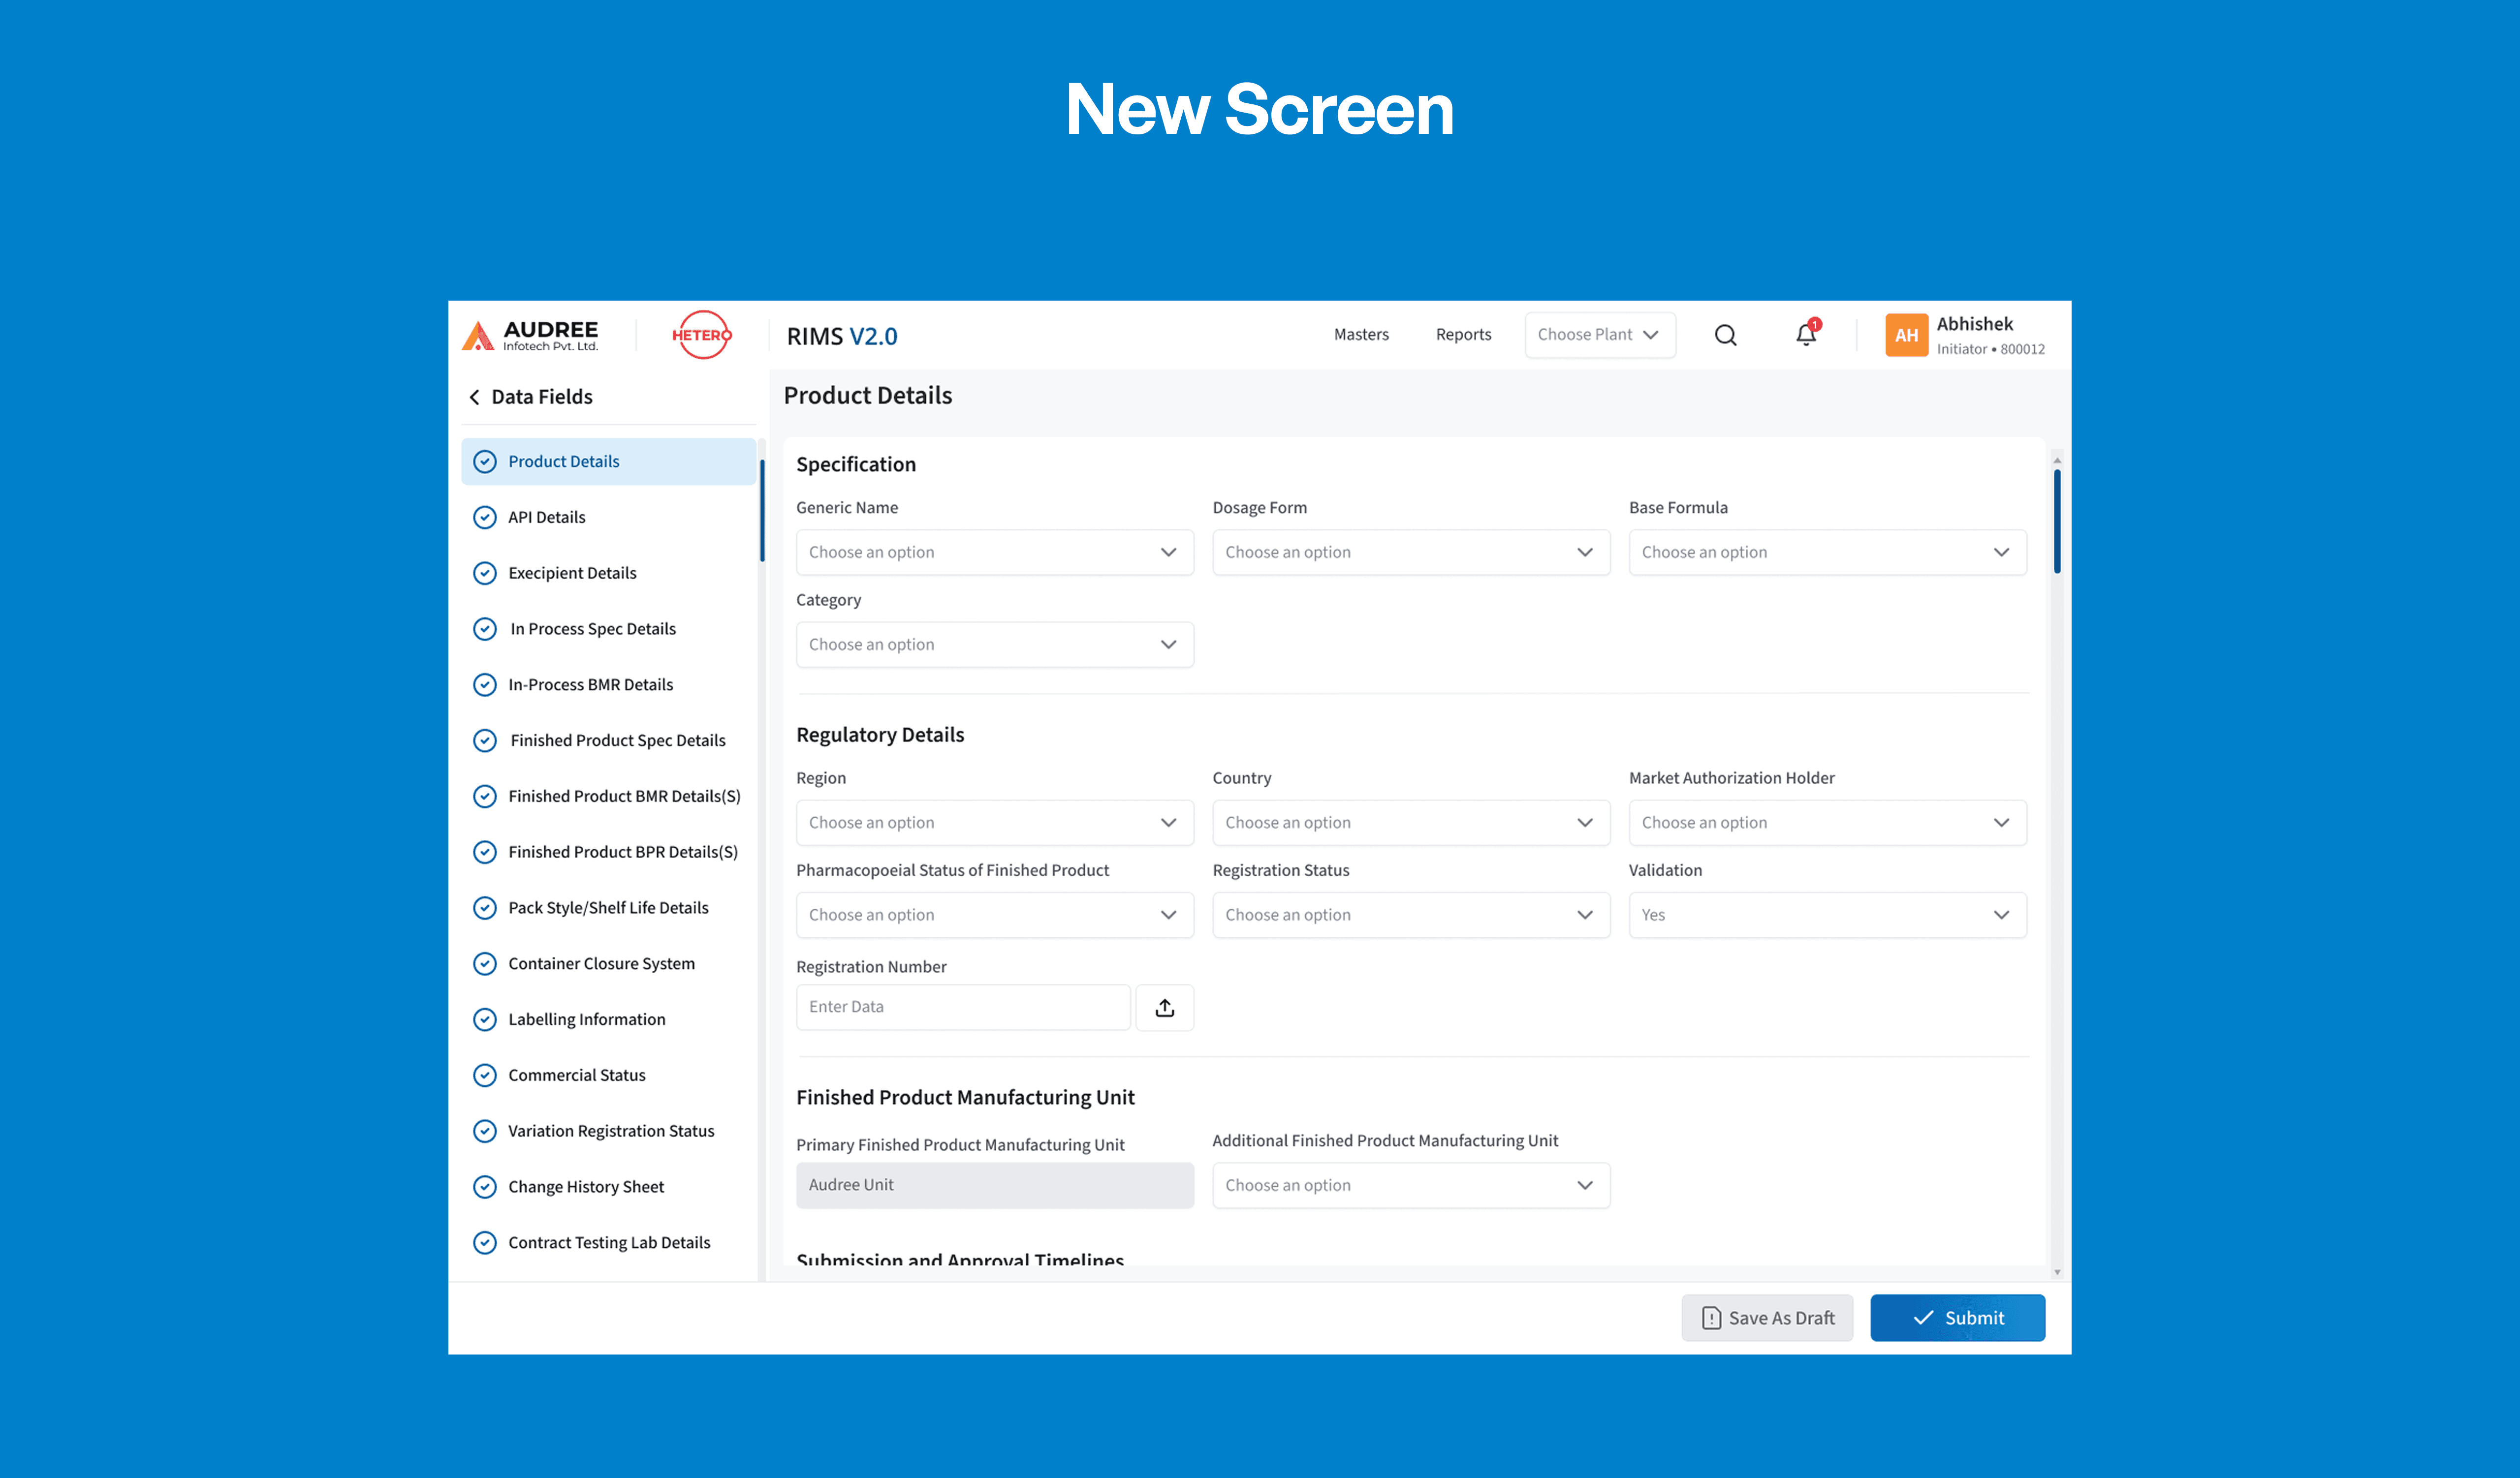
Task: Click the check circle icon beside API Details
Action: (485, 517)
